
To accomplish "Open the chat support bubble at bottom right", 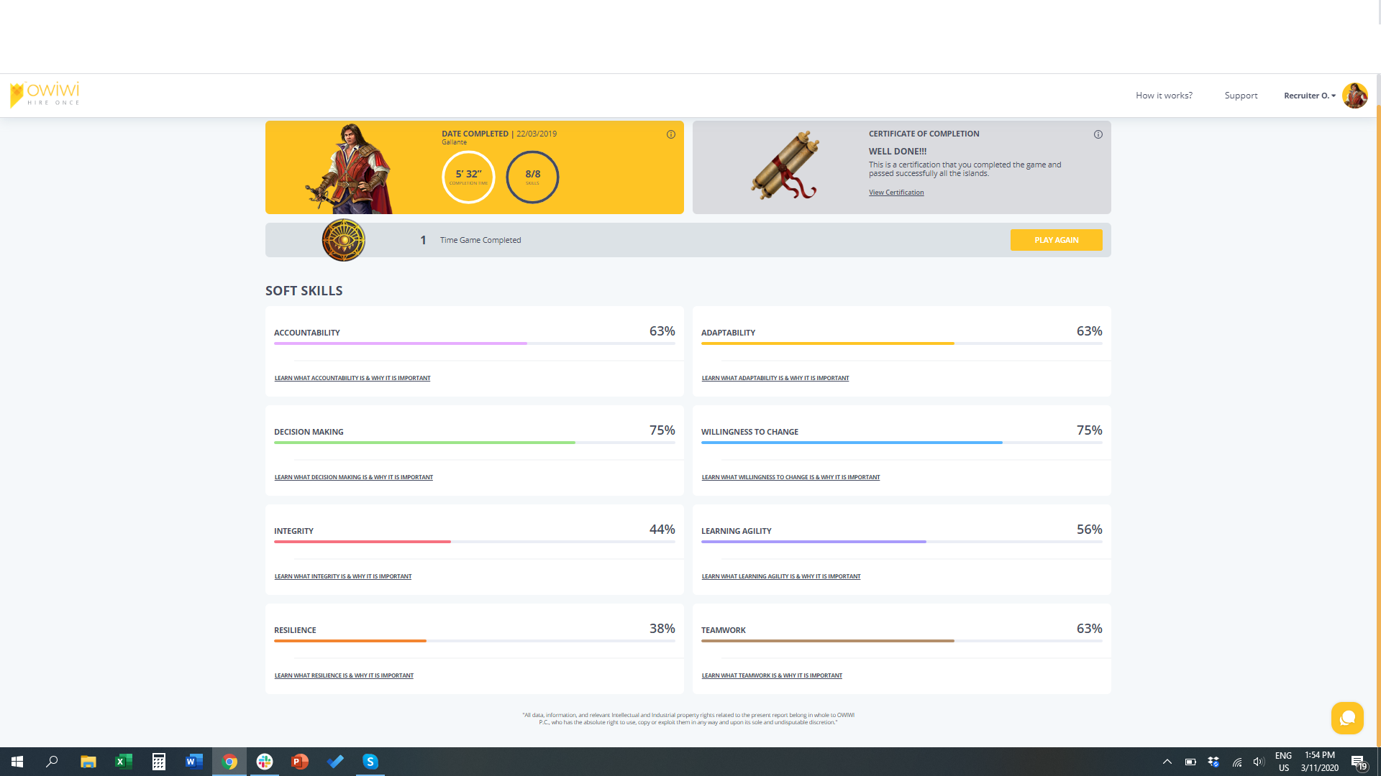I will coord(1348,718).
